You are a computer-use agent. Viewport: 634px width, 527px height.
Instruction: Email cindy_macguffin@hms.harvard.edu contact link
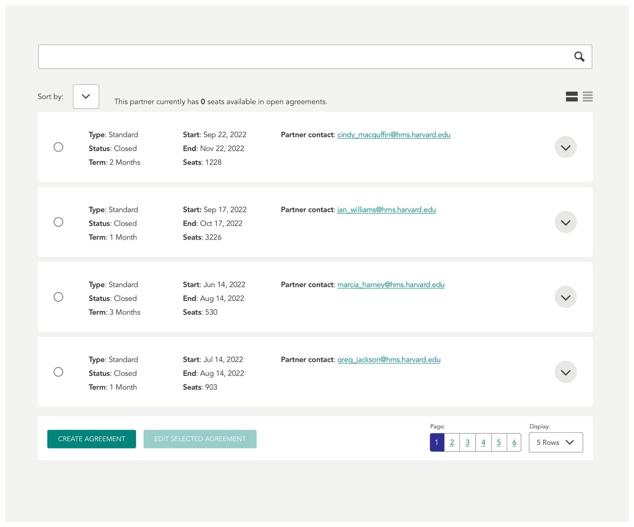coord(394,135)
